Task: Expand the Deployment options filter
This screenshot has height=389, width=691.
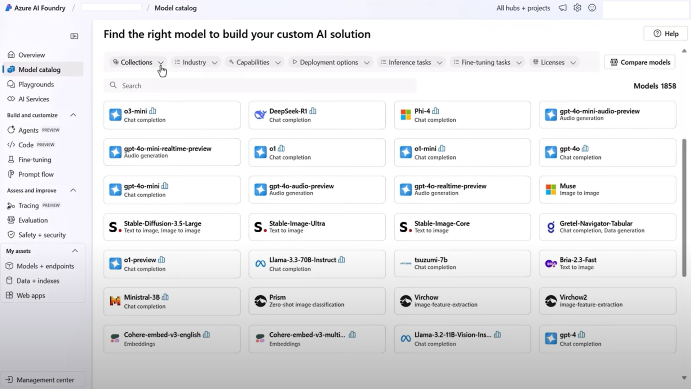Action: [330, 62]
